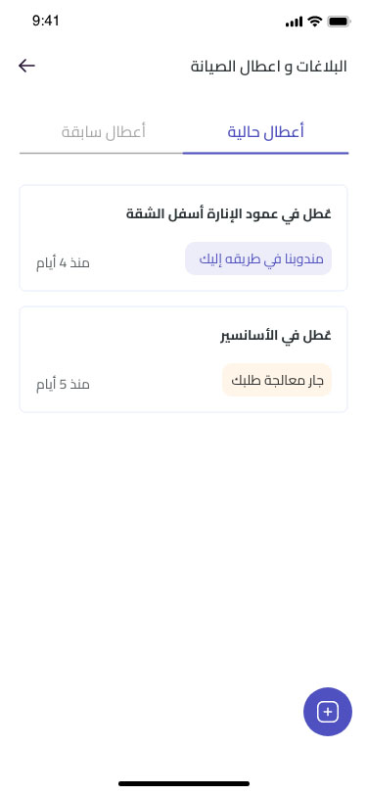
Task: Click the page title البلاغات و اعطال الصيانة
Action: tap(269, 67)
